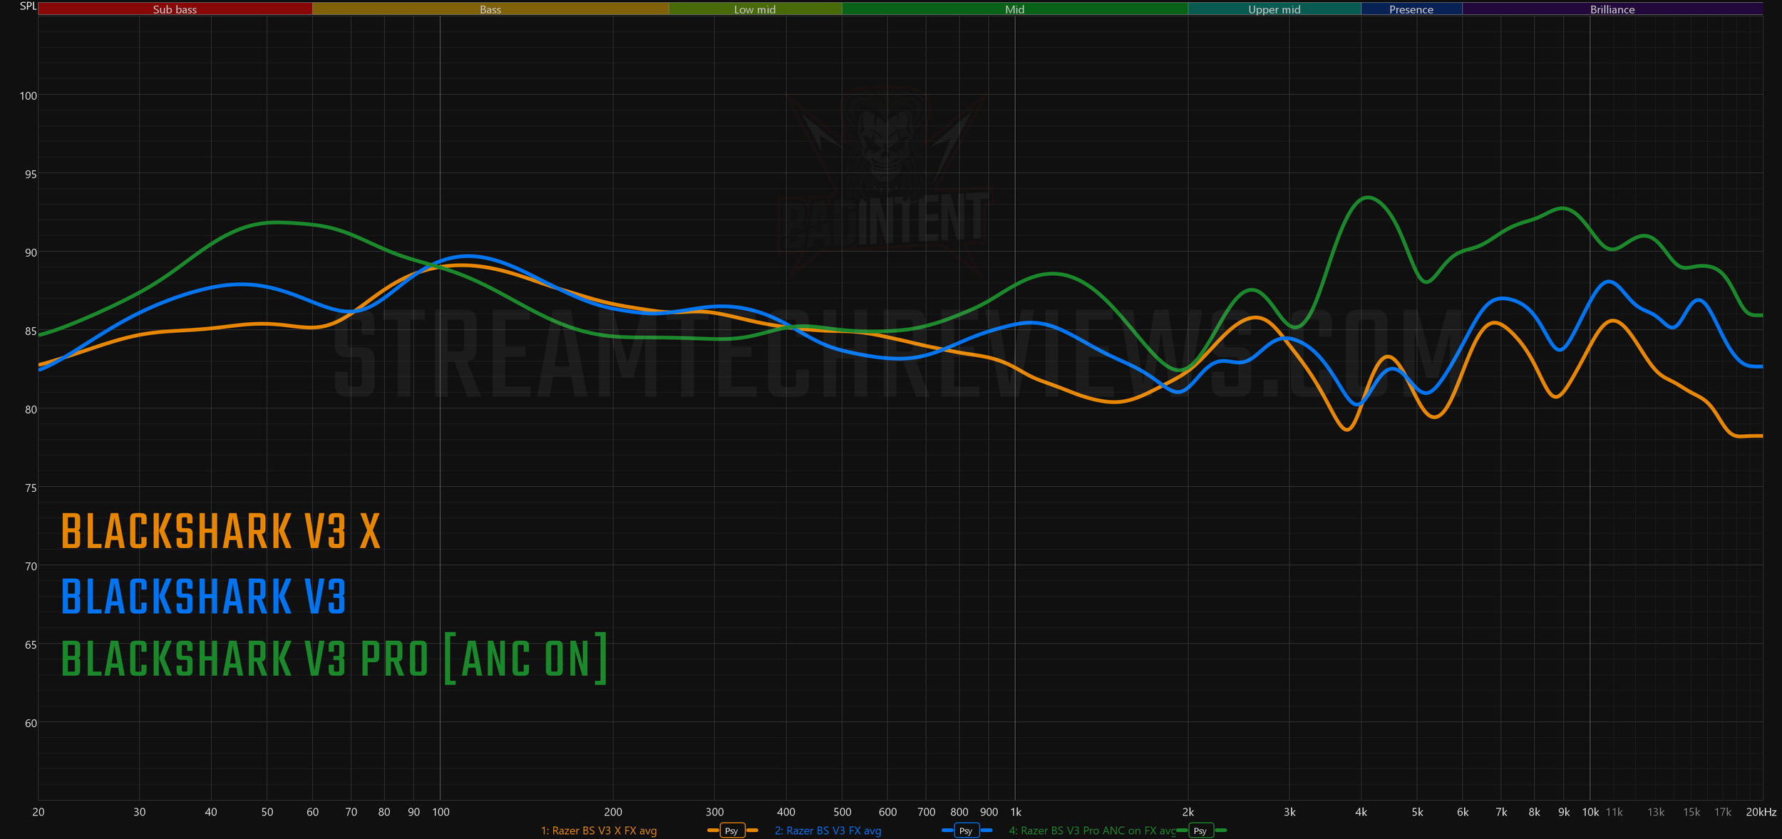Click the green BLACKSHARK V3 PRO ANC ON text

[334, 659]
